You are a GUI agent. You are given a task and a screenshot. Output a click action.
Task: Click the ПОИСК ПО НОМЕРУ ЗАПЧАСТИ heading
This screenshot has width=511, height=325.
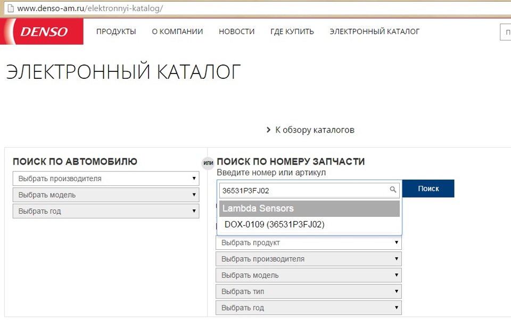click(291, 161)
